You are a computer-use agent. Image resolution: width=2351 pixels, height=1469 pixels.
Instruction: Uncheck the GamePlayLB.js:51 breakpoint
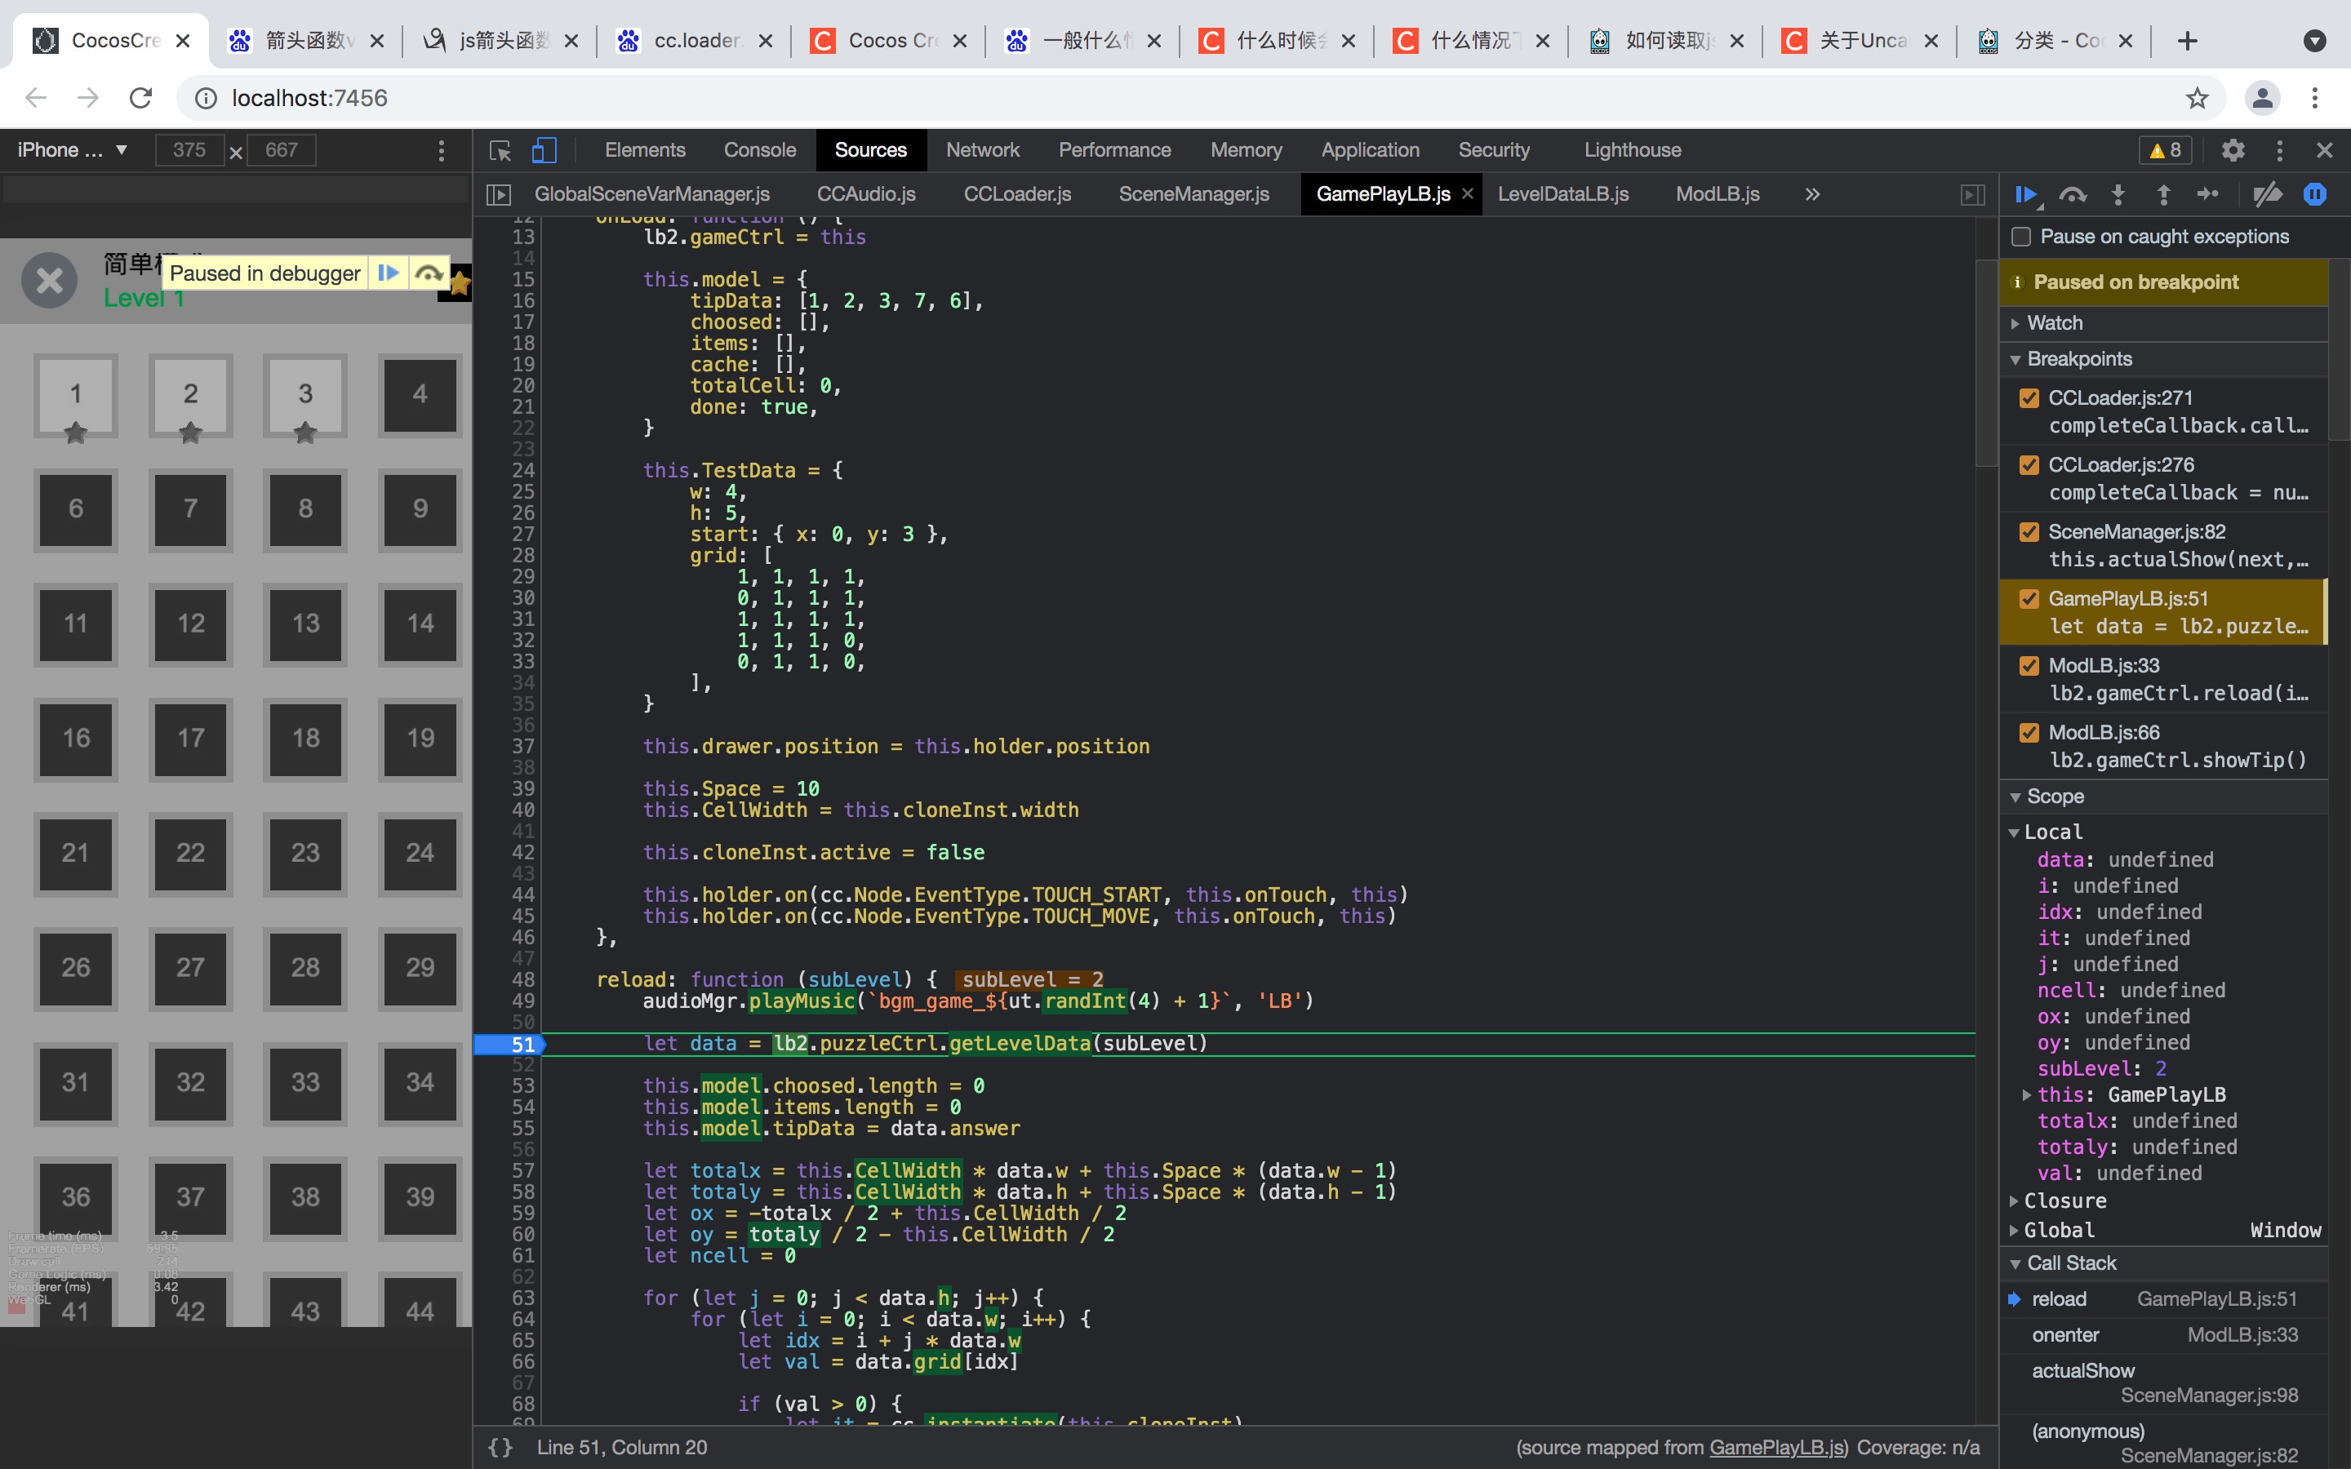point(2029,598)
